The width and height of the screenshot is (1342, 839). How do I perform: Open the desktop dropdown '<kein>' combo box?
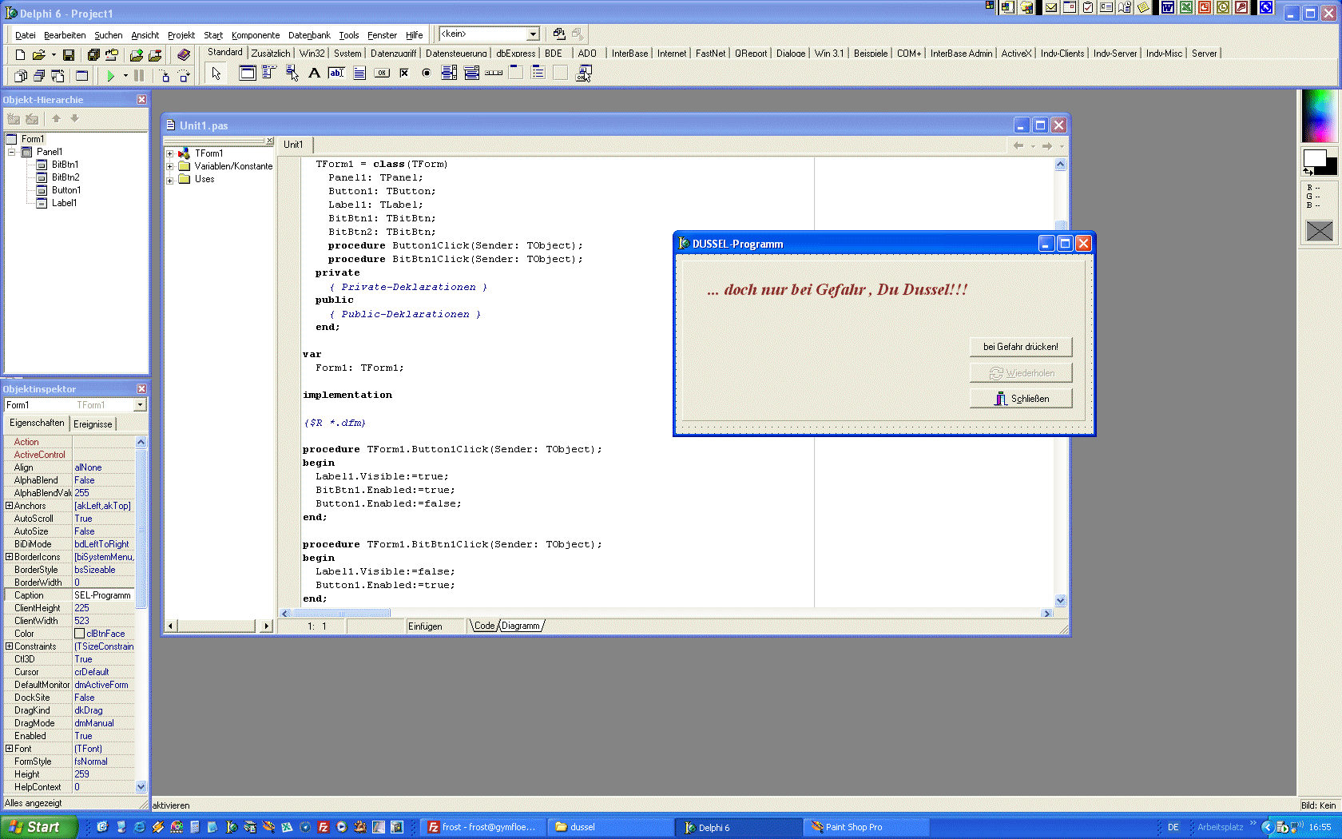click(533, 34)
